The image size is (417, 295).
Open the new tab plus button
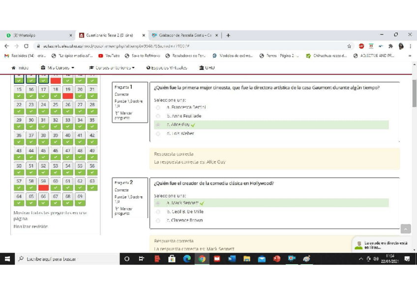[x=228, y=35]
